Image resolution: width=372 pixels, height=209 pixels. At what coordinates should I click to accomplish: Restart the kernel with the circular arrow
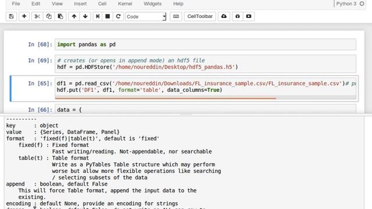tap(118, 16)
